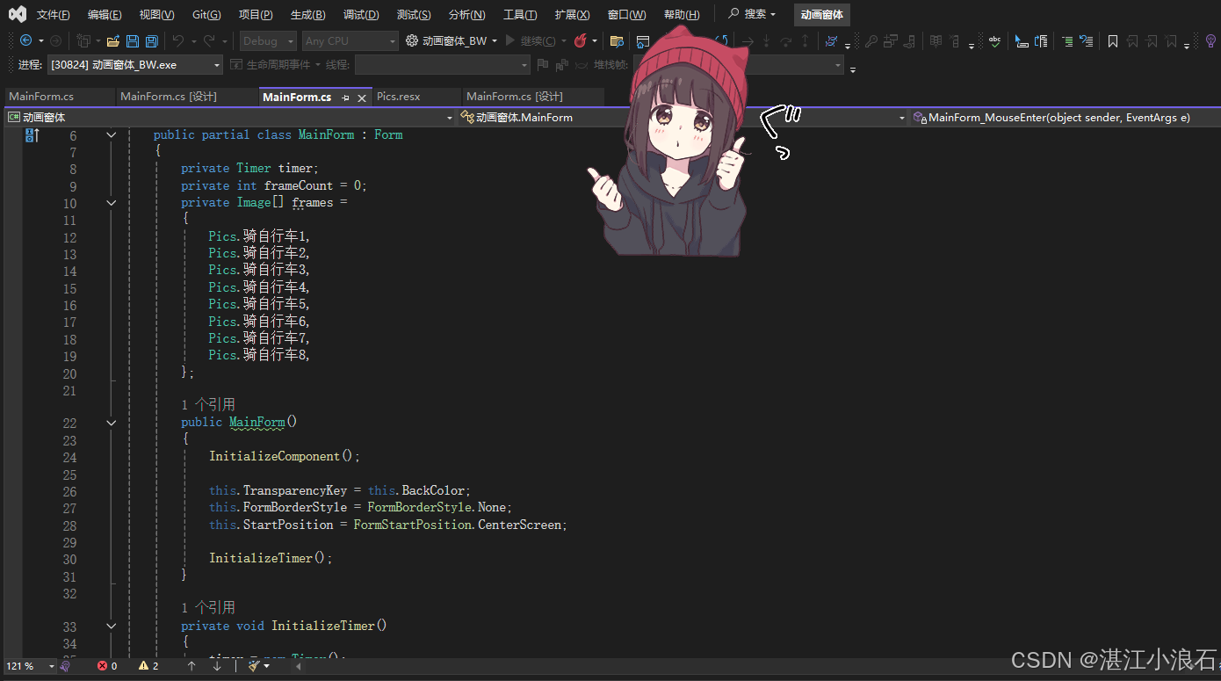Screen dimensions: 1221x681
Task: Click the code cleanup broom icon
Action: pyautogui.click(x=255, y=666)
